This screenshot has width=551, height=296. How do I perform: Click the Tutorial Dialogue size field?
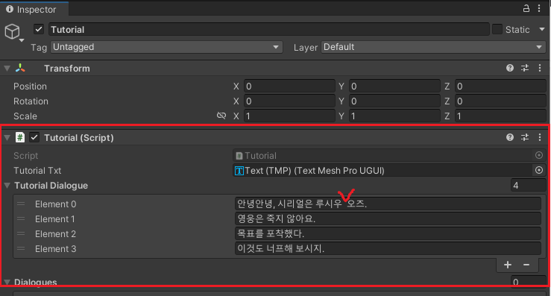[528, 185]
